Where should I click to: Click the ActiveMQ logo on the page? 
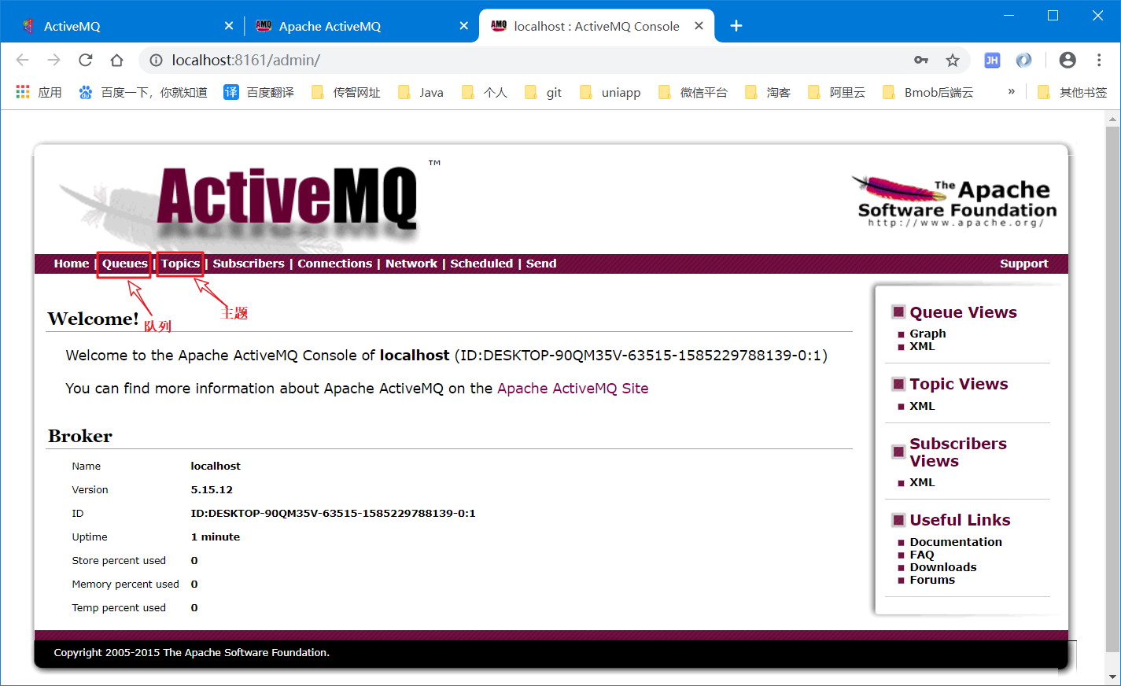point(289,199)
